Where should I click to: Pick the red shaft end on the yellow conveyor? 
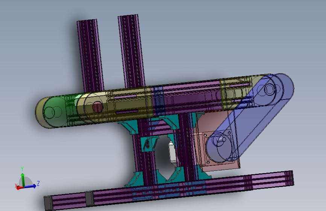[97, 107]
